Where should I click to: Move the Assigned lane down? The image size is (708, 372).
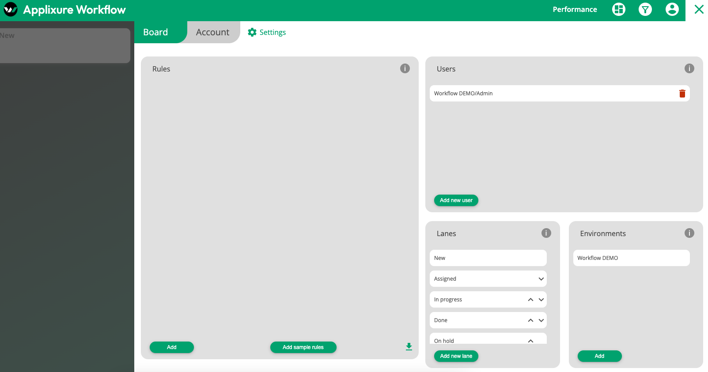tap(541, 279)
